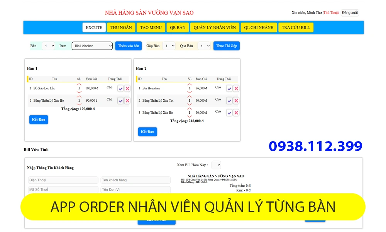
Task: Approve Bia Heineken order in Bàn 2
Action: click(x=229, y=88)
